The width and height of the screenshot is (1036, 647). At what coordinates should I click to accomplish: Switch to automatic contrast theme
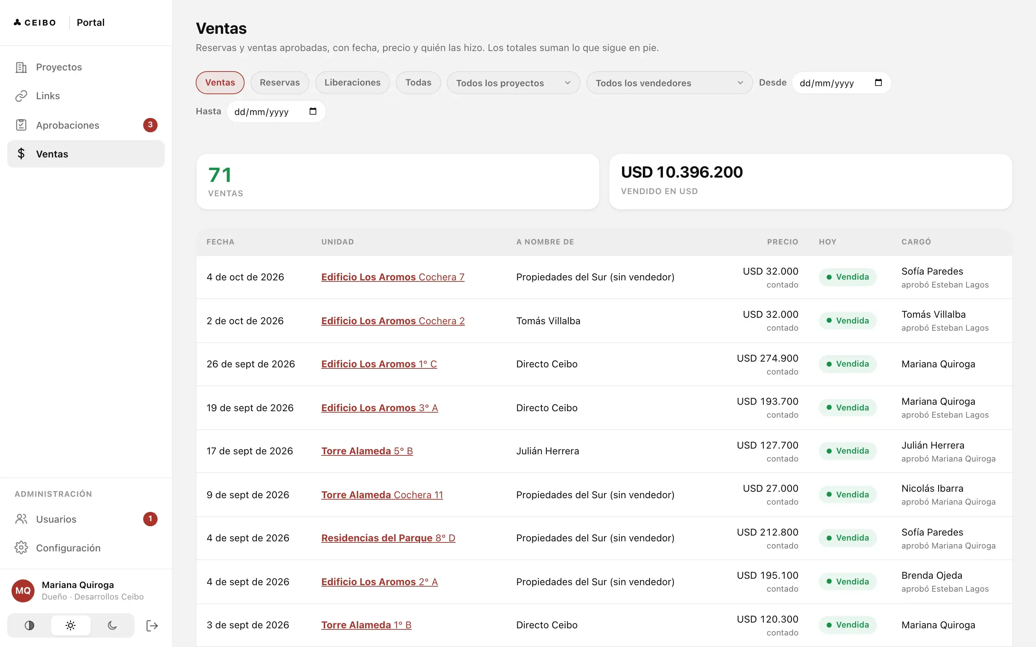pyautogui.click(x=29, y=625)
